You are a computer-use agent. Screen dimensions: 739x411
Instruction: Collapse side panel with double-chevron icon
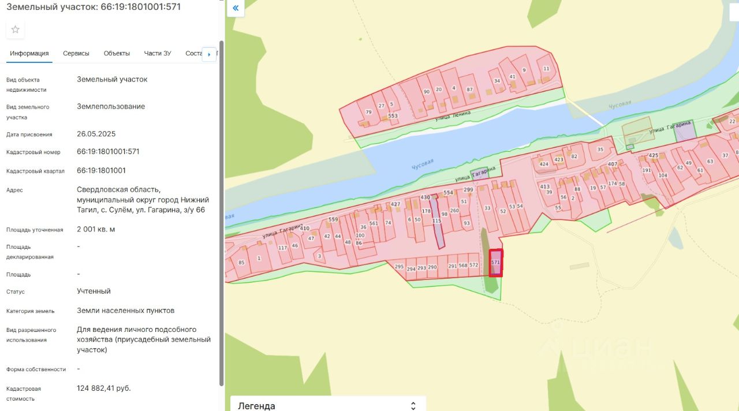click(236, 8)
